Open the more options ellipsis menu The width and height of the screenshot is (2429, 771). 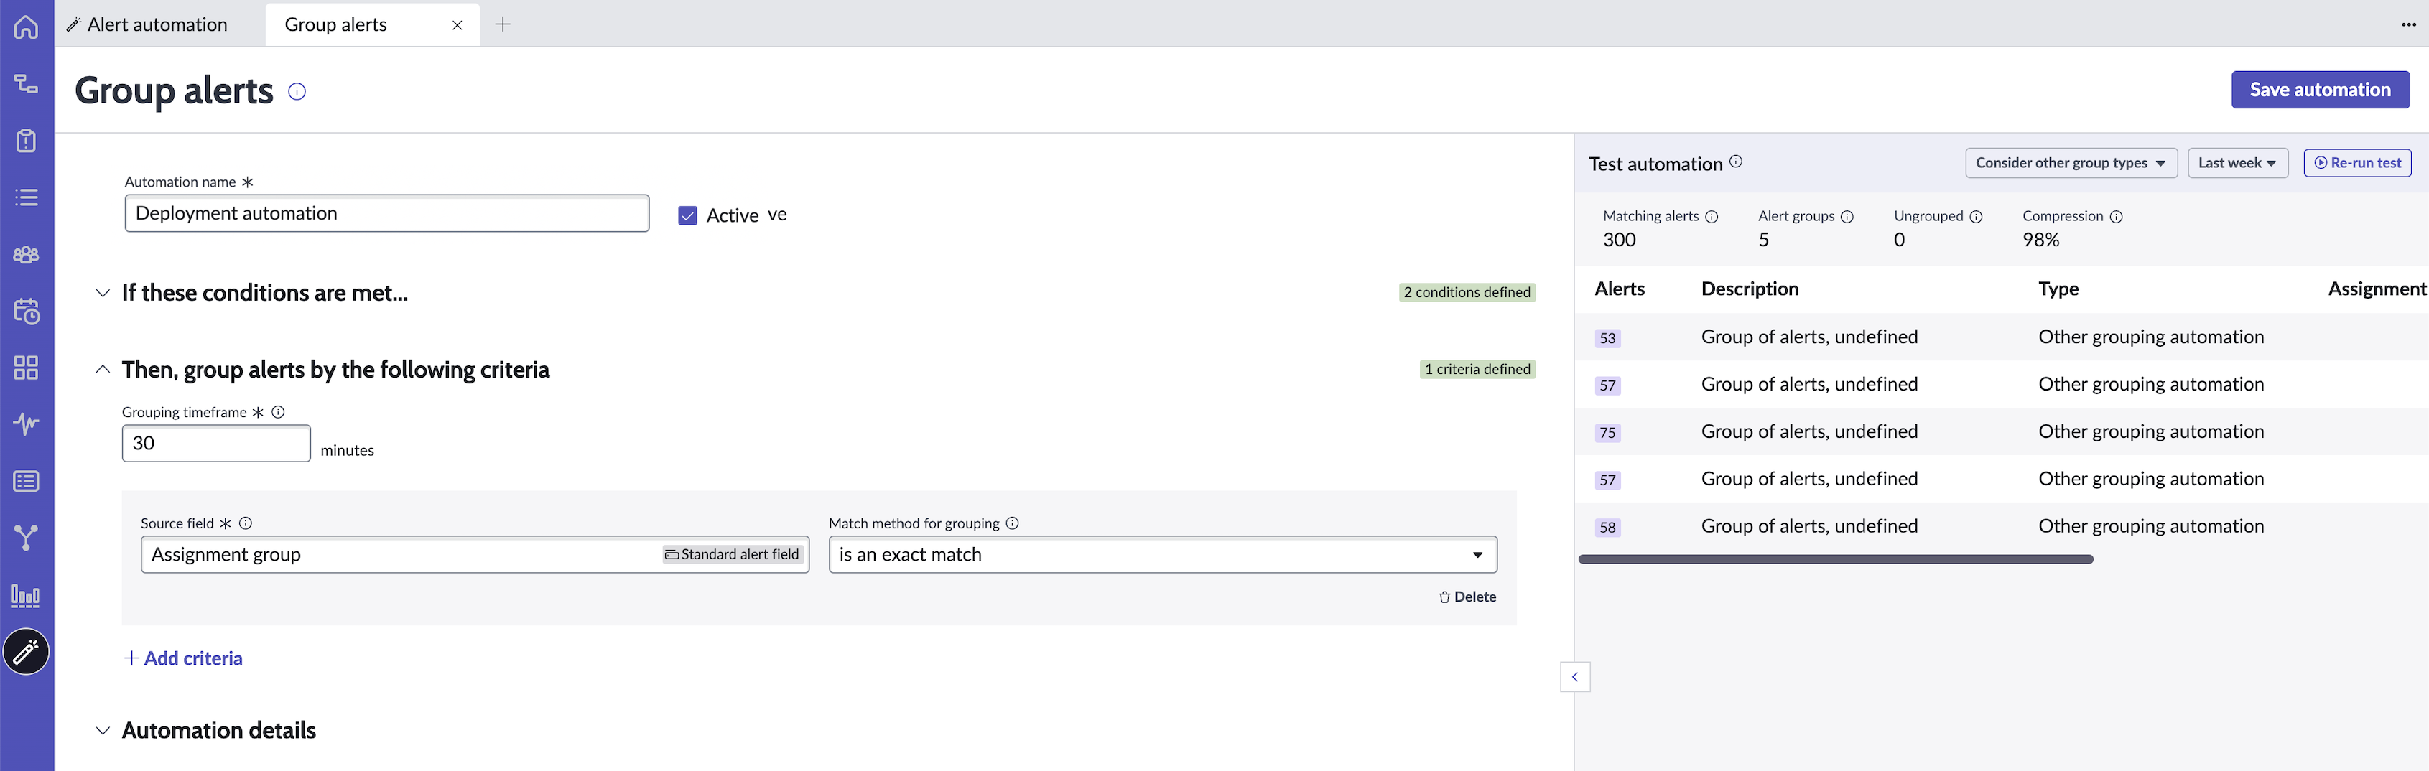pyautogui.click(x=2408, y=24)
